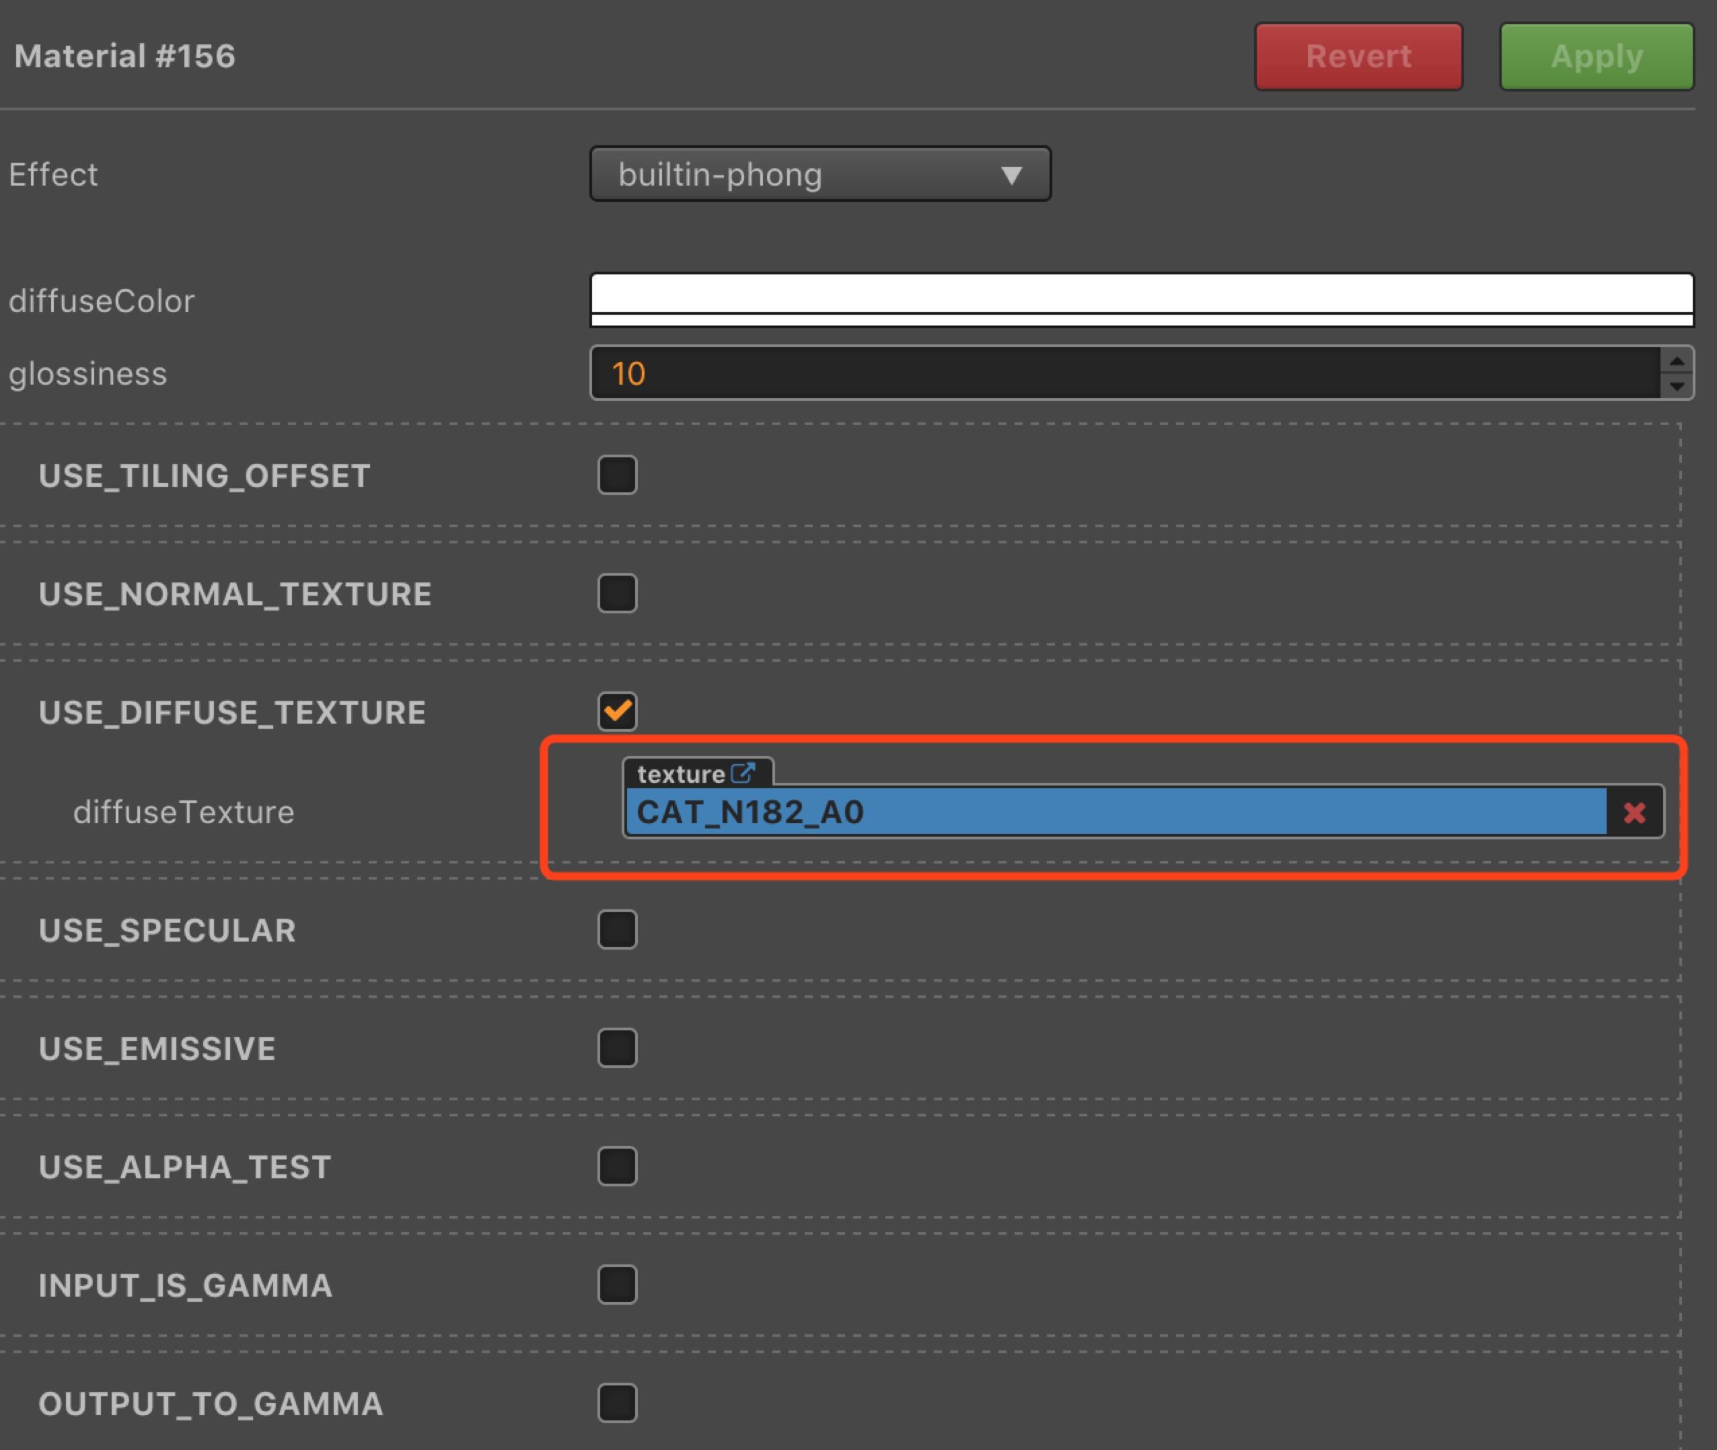Toggle USE_ALPHA_TEST checkbox
This screenshot has height=1450, width=1717.
[617, 1166]
